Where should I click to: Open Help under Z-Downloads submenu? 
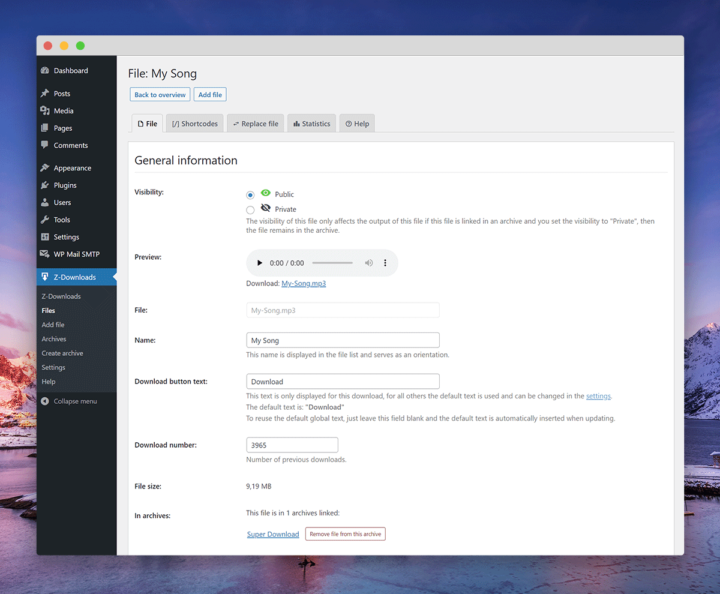coord(49,382)
